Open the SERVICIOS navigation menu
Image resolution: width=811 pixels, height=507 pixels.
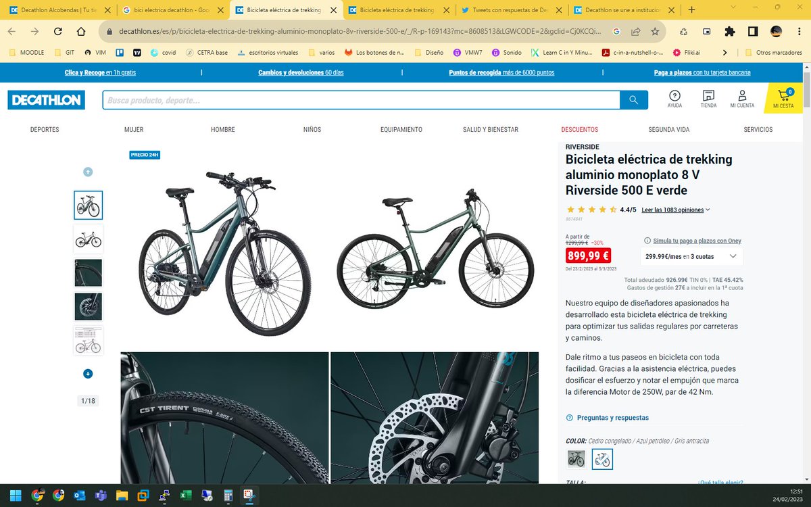[x=758, y=129]
